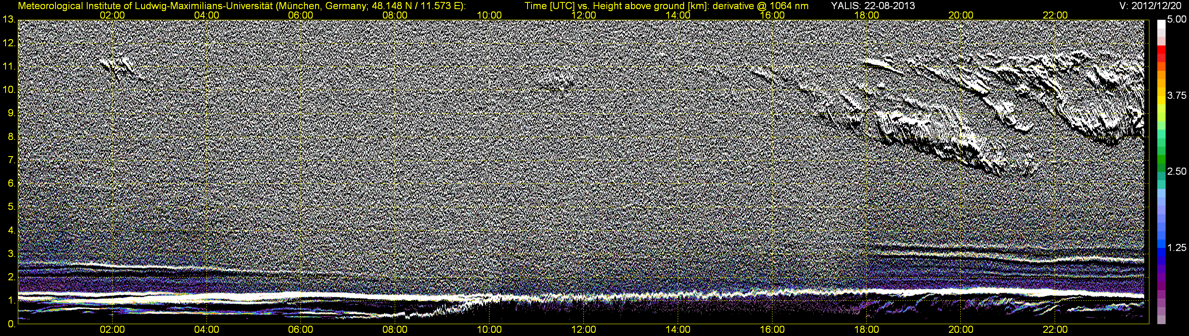1189x336 pixels.
Task: Click the '08:00' label on the top time axis
Action: tap(395, 15)
